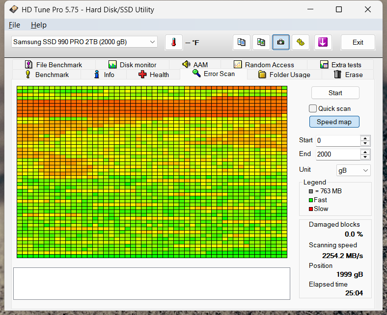
Task: Click the HD Tune Pro title bar icon
Action: click(x=14, y=10)
